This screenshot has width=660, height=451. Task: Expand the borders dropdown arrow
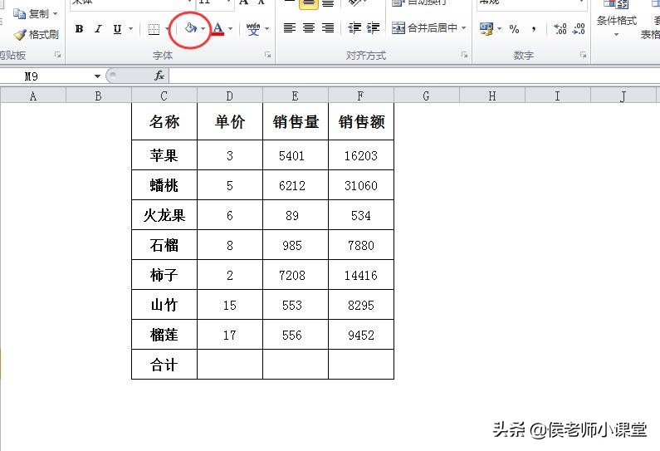point(167,29)
